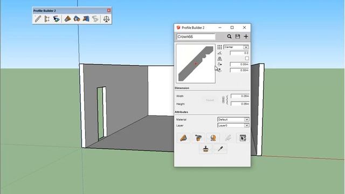Click the "Layer" label text

tap(180, 126)
